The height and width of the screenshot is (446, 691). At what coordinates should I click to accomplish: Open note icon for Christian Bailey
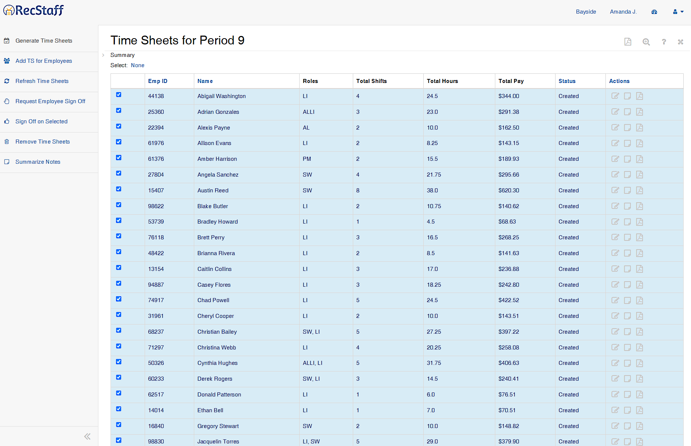(627, 331)
